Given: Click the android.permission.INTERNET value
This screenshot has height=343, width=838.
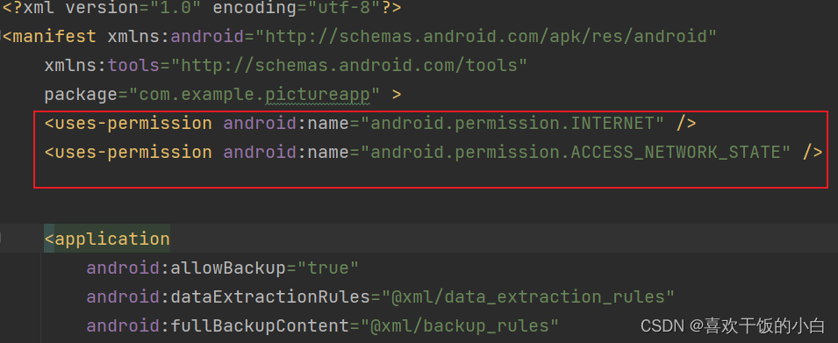Looking at the screenshot, I should [x=512, y=124].
